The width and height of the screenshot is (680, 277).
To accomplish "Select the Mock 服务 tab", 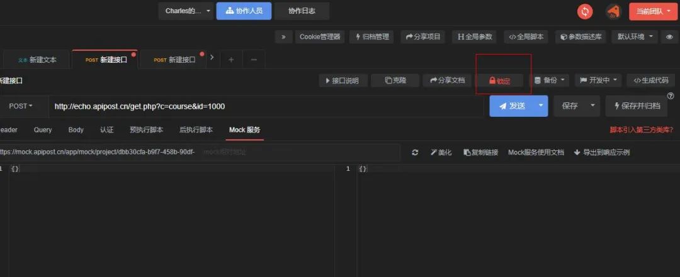I will coord(244,130).
